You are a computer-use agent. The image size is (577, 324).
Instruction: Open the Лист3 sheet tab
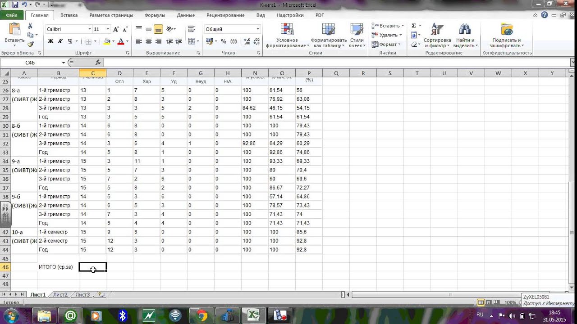(x=82, y=295)
